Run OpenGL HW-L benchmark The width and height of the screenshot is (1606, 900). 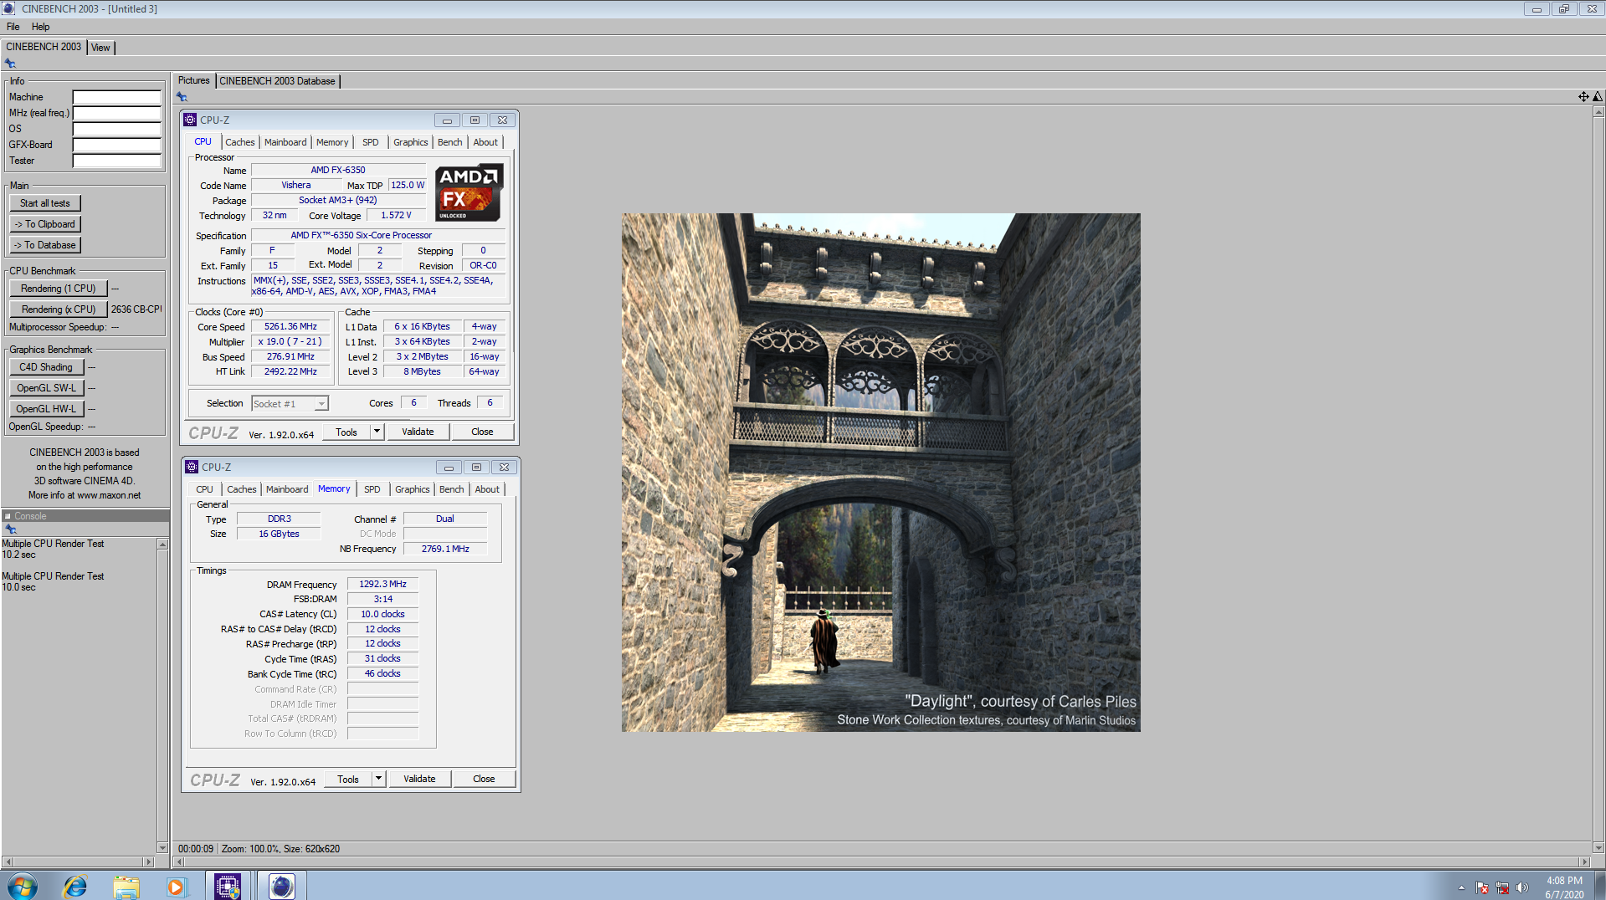(47, 409)
